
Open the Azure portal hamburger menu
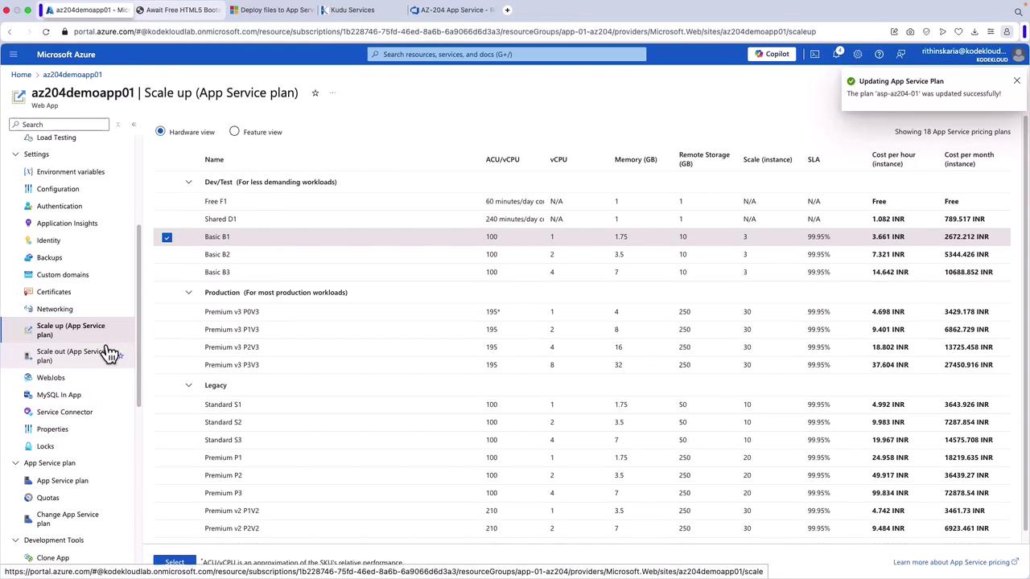click(13, 54)
